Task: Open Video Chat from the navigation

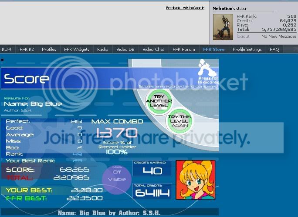Action: coord(153,50)
